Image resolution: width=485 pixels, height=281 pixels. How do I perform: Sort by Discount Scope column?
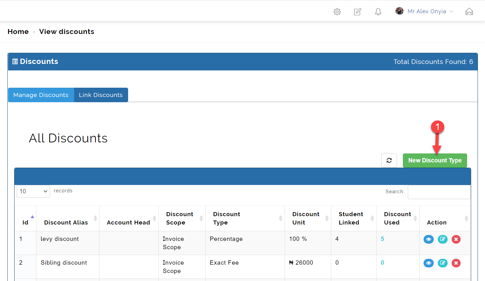(182, 219)
